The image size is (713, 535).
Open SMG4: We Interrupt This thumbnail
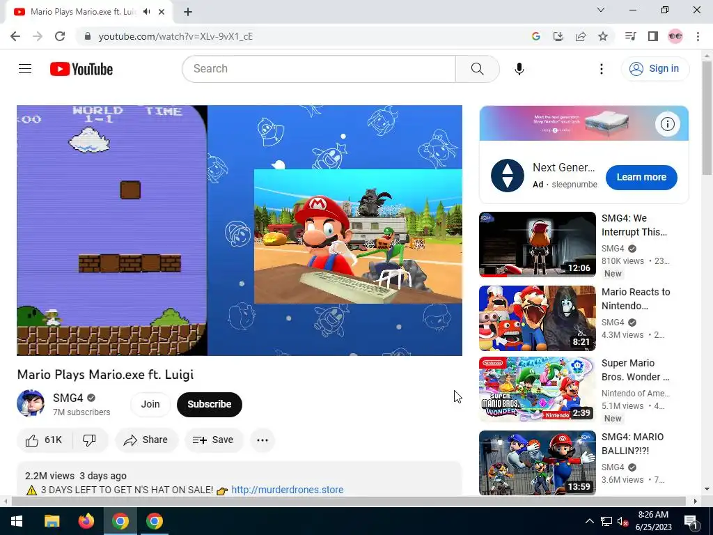[x=537, y=245]
